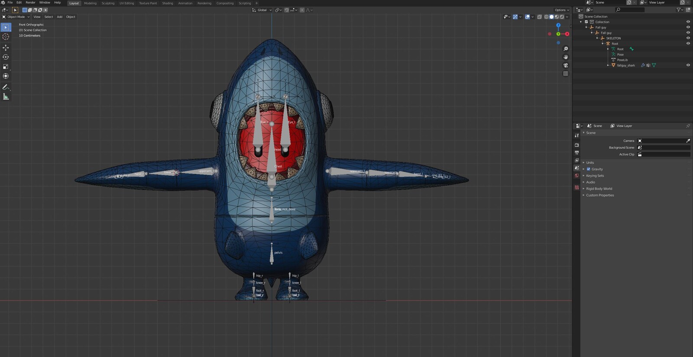The width and height of the screenshot is (693, 357).
Task: Disable the Gravity checkbox
Action: (588, 169)
